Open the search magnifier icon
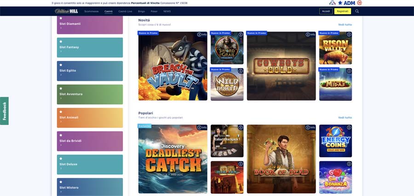414x196 pixels. pos(357,11)
